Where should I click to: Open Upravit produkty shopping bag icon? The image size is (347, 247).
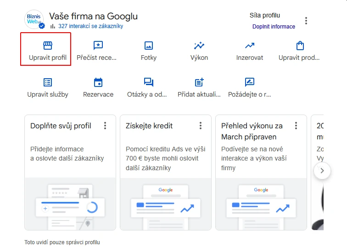pyautogui.click(x=300, y=46)
